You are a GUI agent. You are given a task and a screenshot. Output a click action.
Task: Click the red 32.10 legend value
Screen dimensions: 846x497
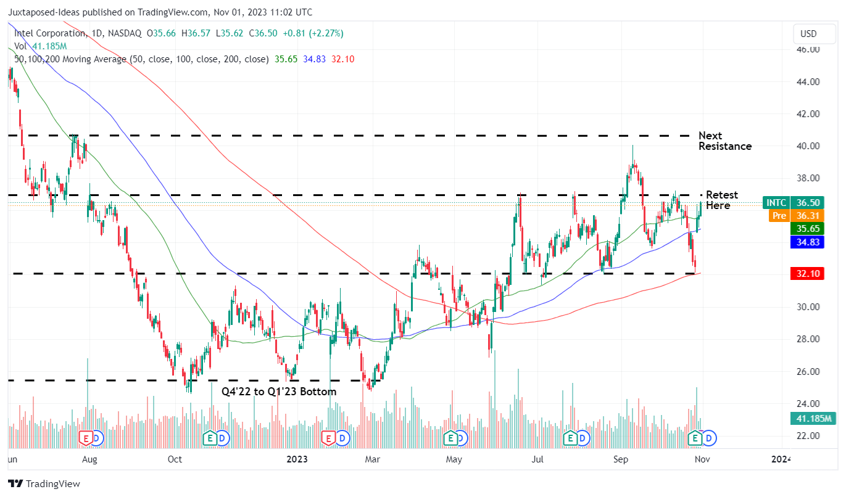(343, 59)
